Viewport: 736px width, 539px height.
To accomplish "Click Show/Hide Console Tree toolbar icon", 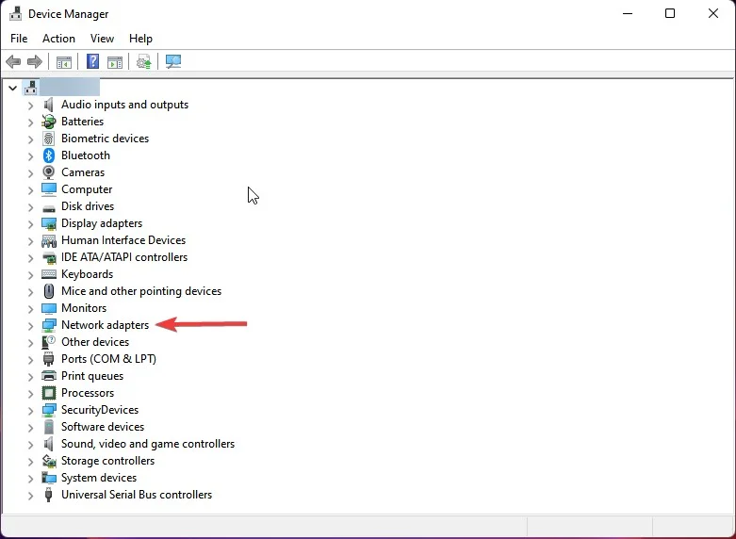I will 64,61.
